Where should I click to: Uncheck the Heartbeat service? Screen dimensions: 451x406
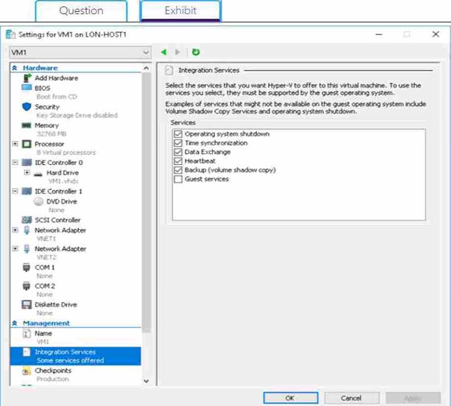click(x=178, y=161)
